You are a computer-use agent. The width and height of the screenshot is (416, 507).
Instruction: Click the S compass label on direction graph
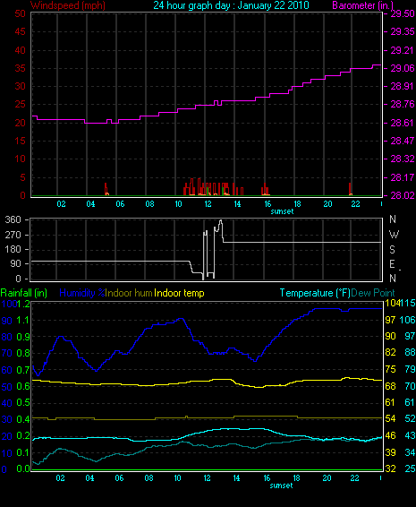pyautogui.click(x=392, y=249)
